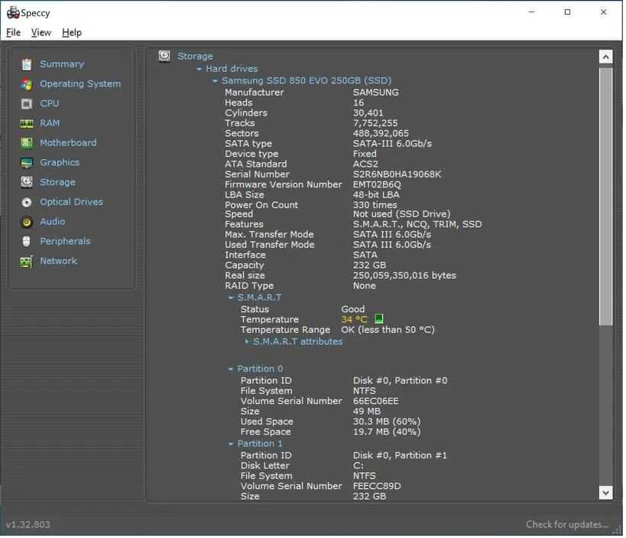Open the View menu
The width and height of the screenshot is (626, 538).
click(x=41, y=32)
